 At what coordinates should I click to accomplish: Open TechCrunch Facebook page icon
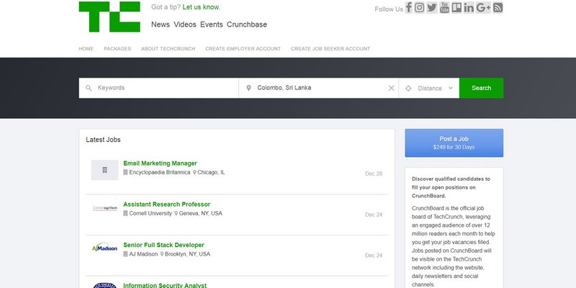click(409, 7)
